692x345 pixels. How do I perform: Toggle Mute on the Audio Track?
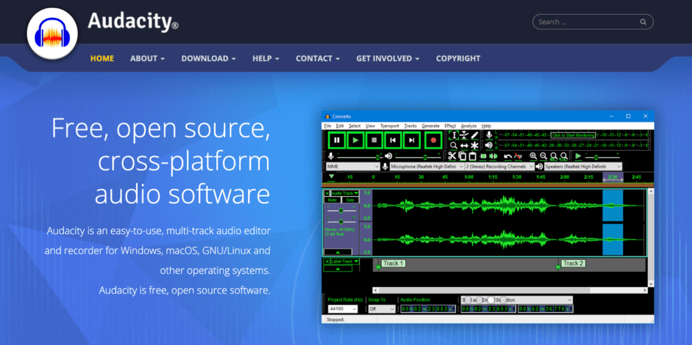tap(332, 200)
